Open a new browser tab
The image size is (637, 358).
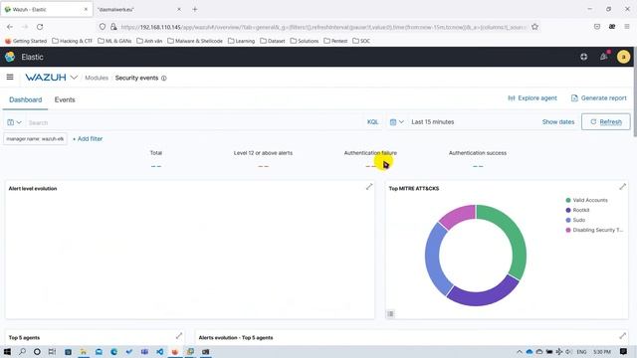[195, 9]
